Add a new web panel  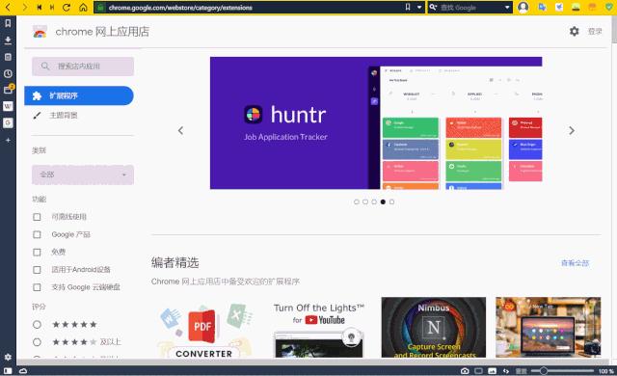coord(8,140)
